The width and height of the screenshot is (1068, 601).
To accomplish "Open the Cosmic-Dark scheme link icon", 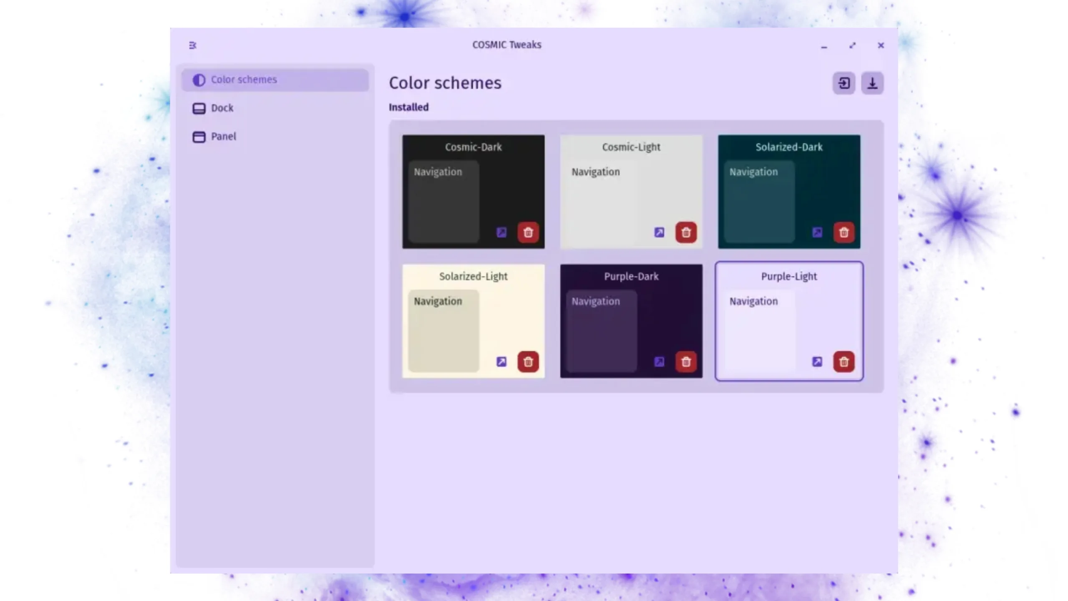I will pos(501,232).
